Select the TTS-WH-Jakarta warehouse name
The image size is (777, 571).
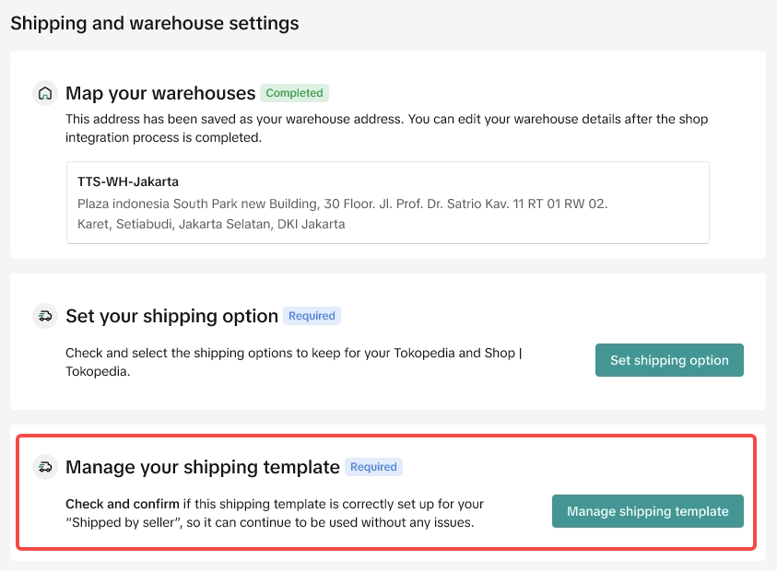tap(128, 181)
